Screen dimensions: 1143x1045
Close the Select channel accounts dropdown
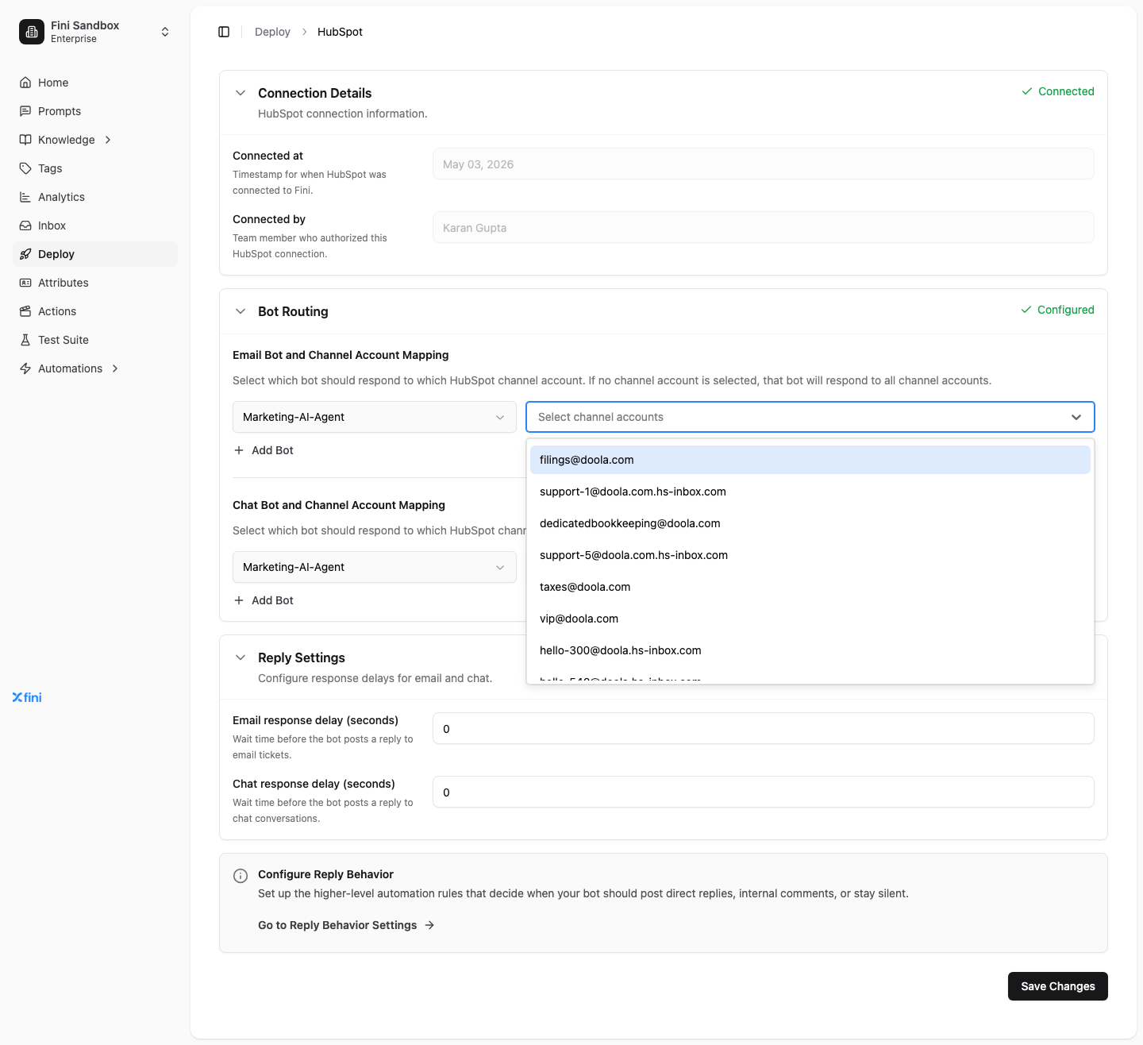1076,417
